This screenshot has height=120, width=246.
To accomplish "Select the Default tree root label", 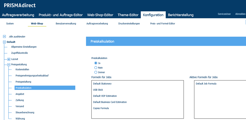I will (x=11, y=42).
